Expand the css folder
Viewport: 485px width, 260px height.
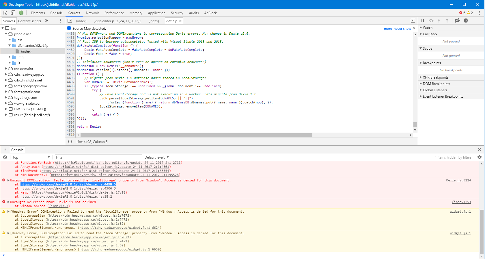pos(10,40)
